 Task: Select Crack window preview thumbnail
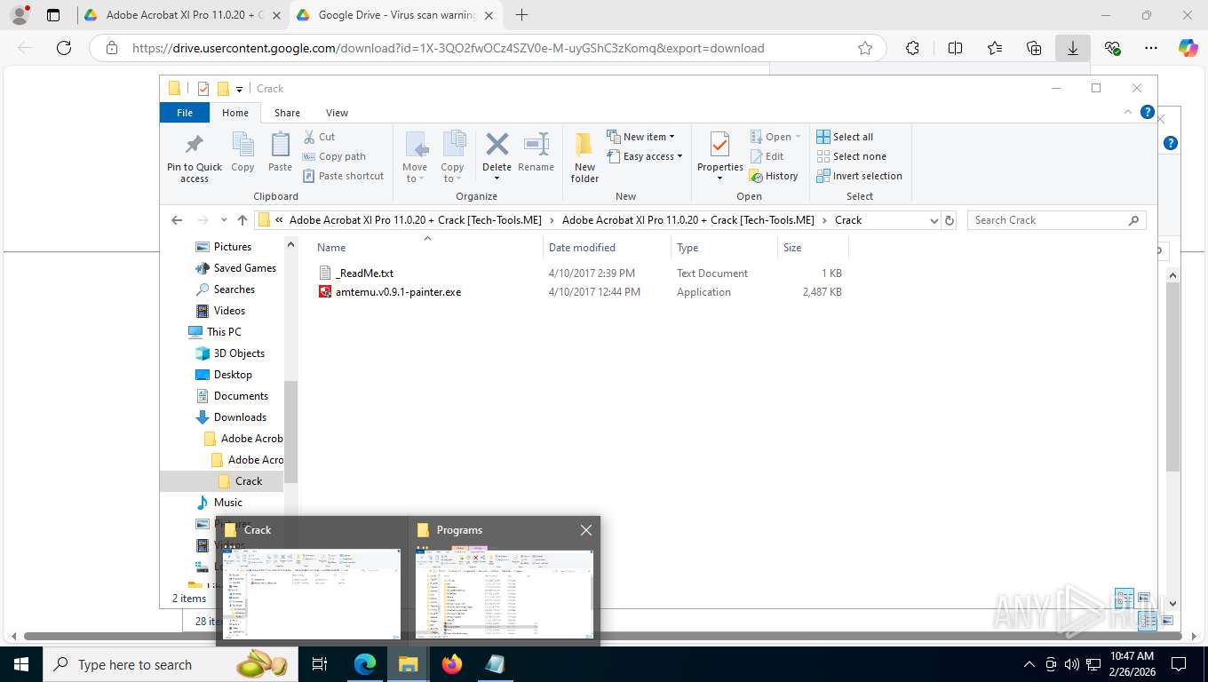313,593
